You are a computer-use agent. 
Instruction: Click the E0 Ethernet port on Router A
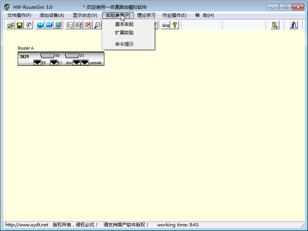37,62
